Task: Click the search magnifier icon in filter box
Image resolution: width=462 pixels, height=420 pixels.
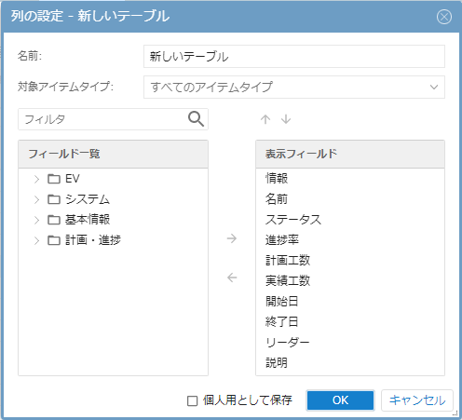Action: tap(196, 119)
